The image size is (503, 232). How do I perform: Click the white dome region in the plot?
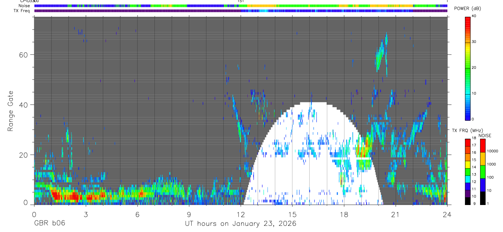[x=313, y=153]
